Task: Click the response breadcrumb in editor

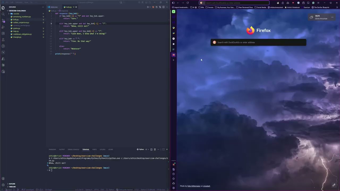Action: click(64, 11)
